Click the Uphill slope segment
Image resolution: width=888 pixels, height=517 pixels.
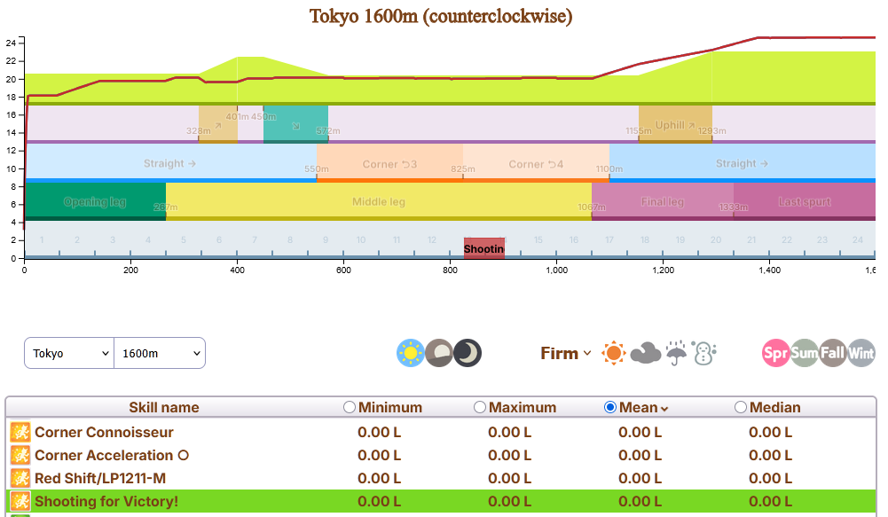[675, 124]
